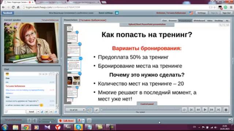Open Visual Studio from the taskbar
The height and width of the screenshot is (131, 234).
(x=47, y=127)
